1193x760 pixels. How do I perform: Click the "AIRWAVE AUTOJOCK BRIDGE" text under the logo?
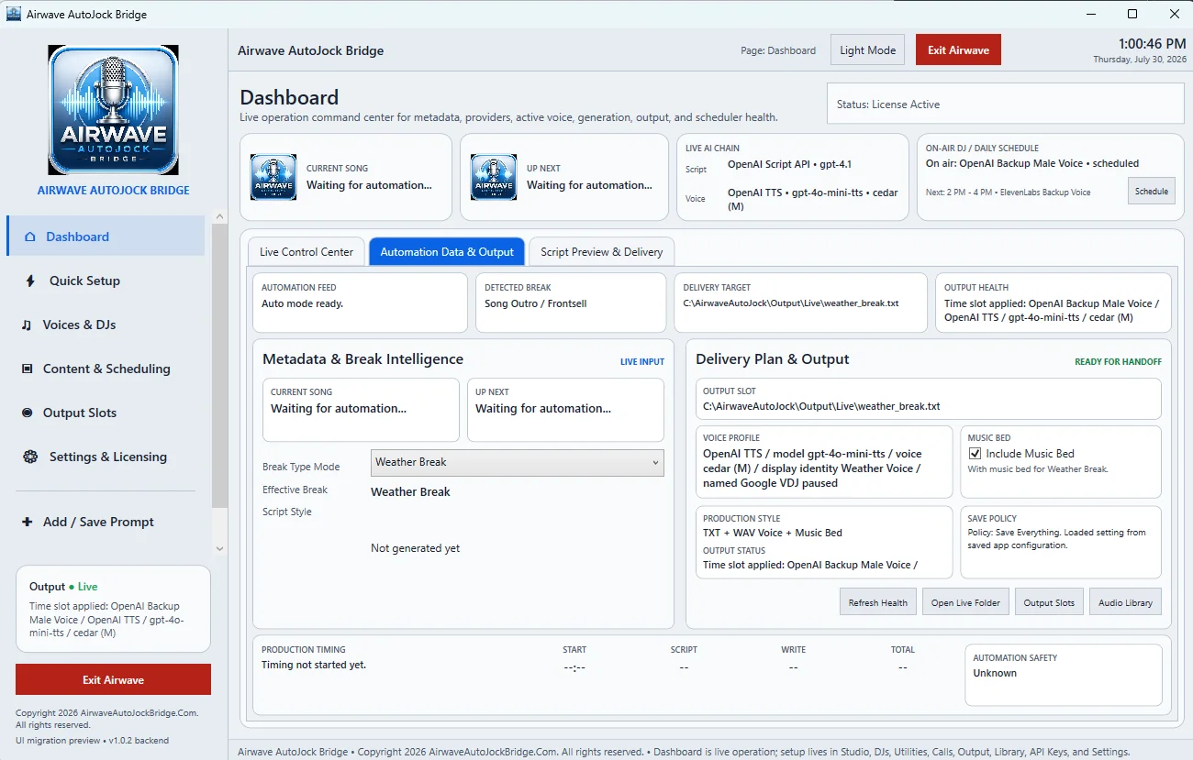pos(113,191)
